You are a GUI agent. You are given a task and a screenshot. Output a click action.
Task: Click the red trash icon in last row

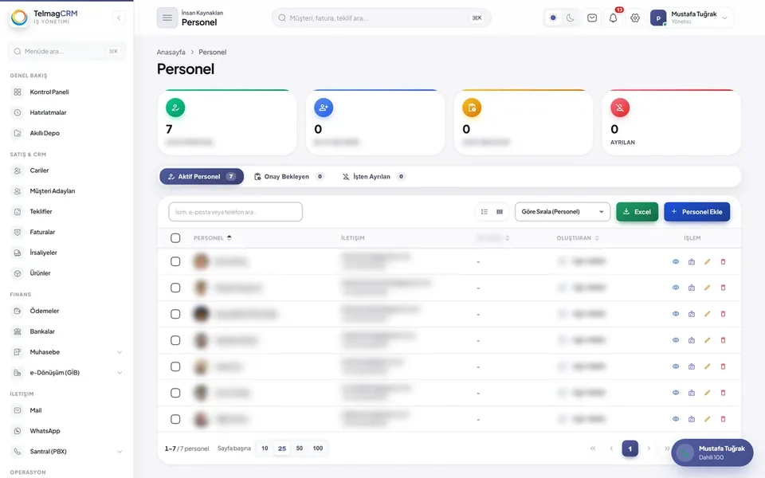[723, 419]
